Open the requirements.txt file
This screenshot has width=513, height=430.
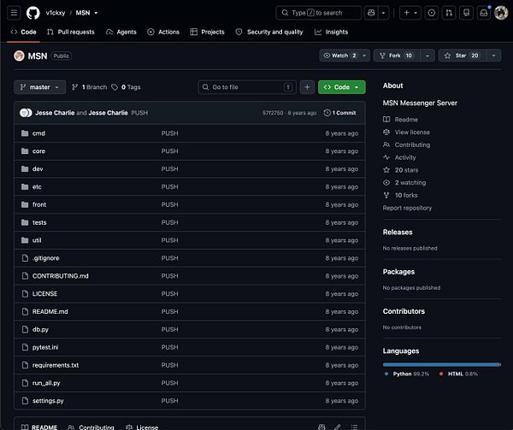point(56,365)
